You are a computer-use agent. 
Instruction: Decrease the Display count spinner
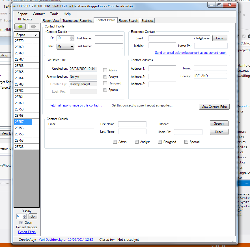[x=25, y=218]
